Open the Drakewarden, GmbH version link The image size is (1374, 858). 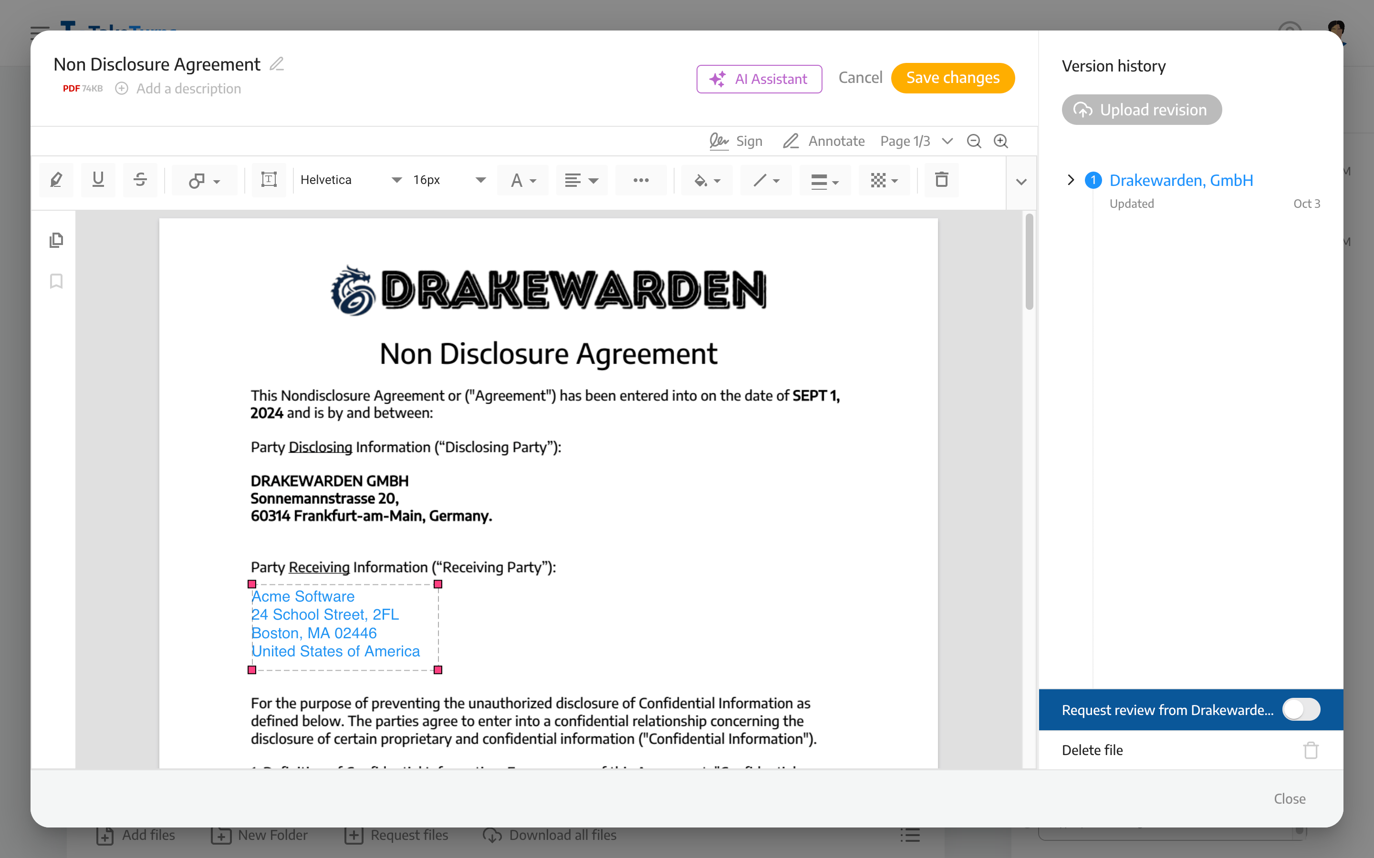[x=1181, y=180]
